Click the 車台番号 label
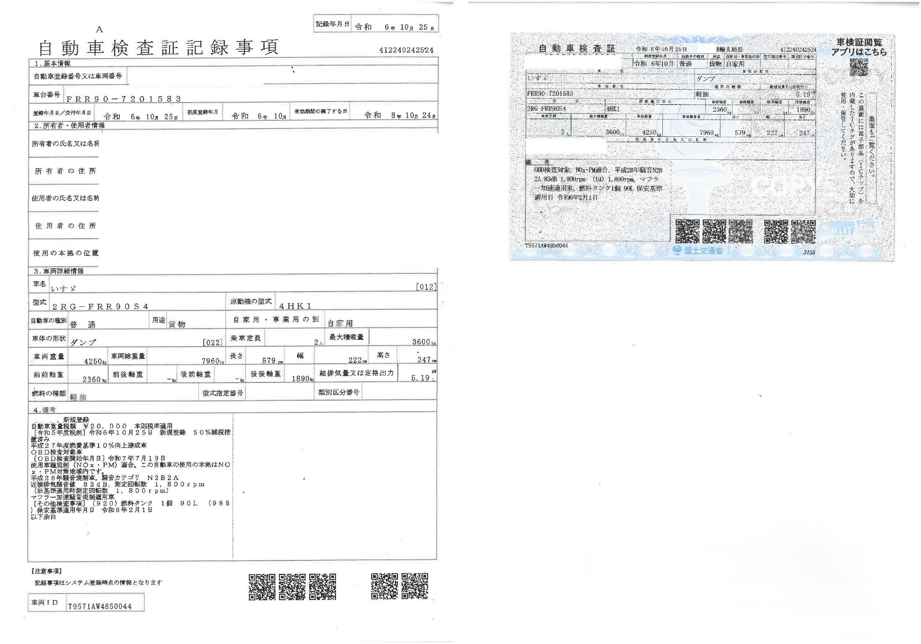The height and width of the screenshot is (644, 921). (47, 95)
